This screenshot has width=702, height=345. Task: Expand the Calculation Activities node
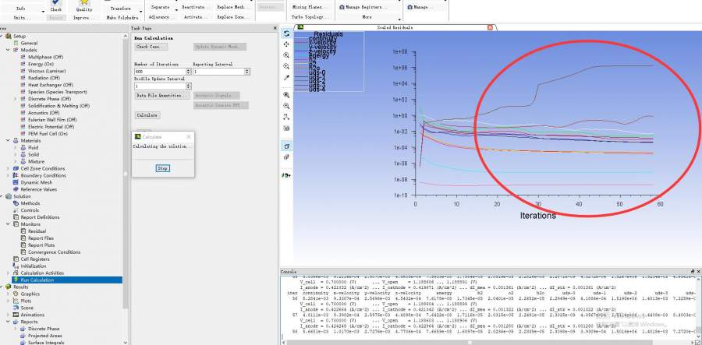click(x=9, y=273)
